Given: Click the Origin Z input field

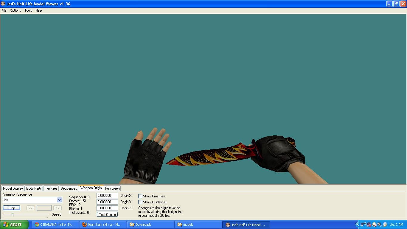Looking at the screenshot, I should tap(107, 208).
